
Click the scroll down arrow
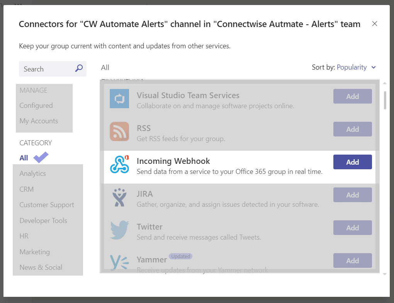pyautogui.click(x=385, y=274)
